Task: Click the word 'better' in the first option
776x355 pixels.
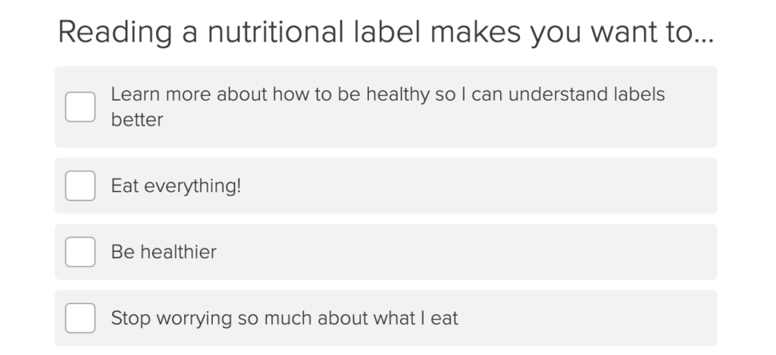Action: 137,120
